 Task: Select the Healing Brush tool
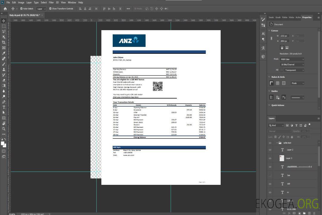click(4, 59)
